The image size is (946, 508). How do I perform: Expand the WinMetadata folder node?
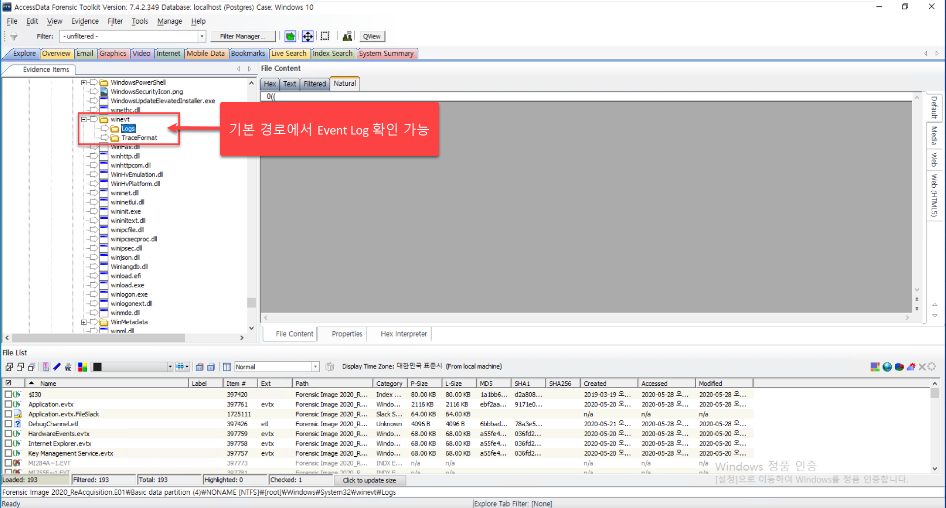point(84,322)
